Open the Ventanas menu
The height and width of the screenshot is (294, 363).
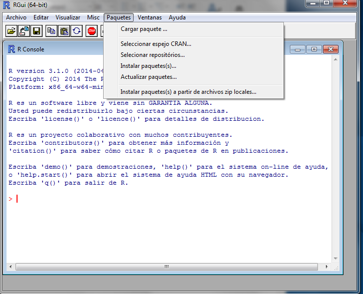pos(150,17)
